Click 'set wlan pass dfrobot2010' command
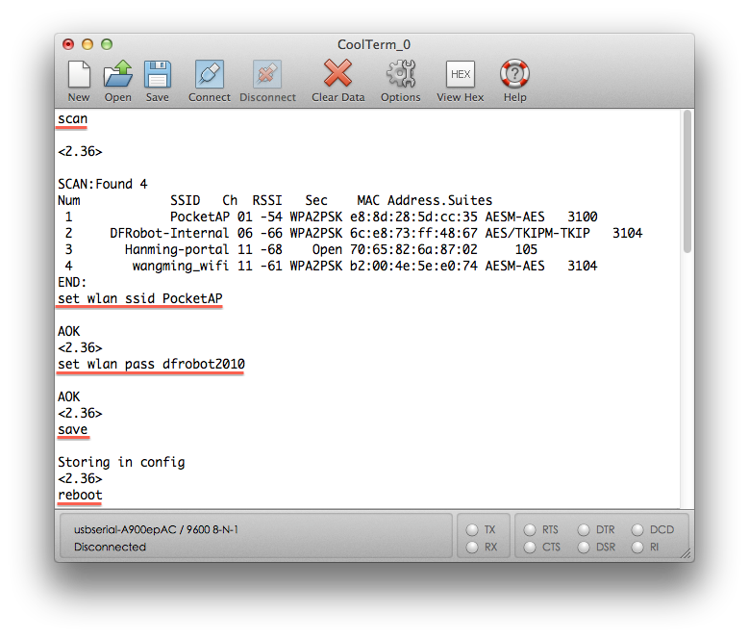The image size is (749, 638). (x=151, y=364)
